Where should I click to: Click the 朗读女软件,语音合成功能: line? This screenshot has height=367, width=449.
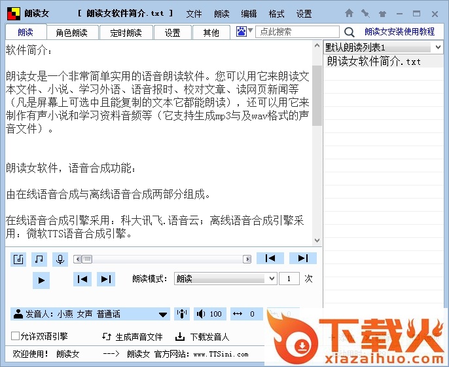(71, 168)
